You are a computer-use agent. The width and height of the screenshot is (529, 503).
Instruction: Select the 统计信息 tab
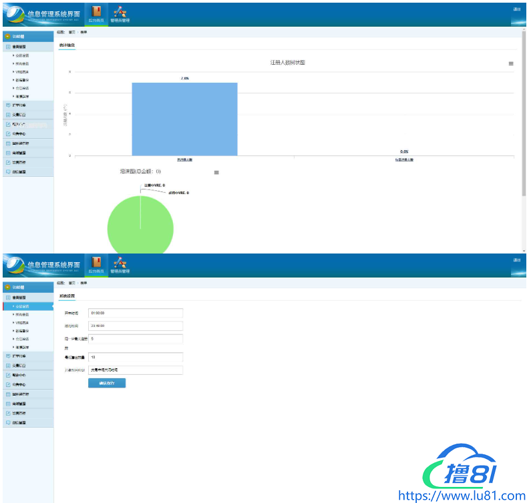[67, 45]
